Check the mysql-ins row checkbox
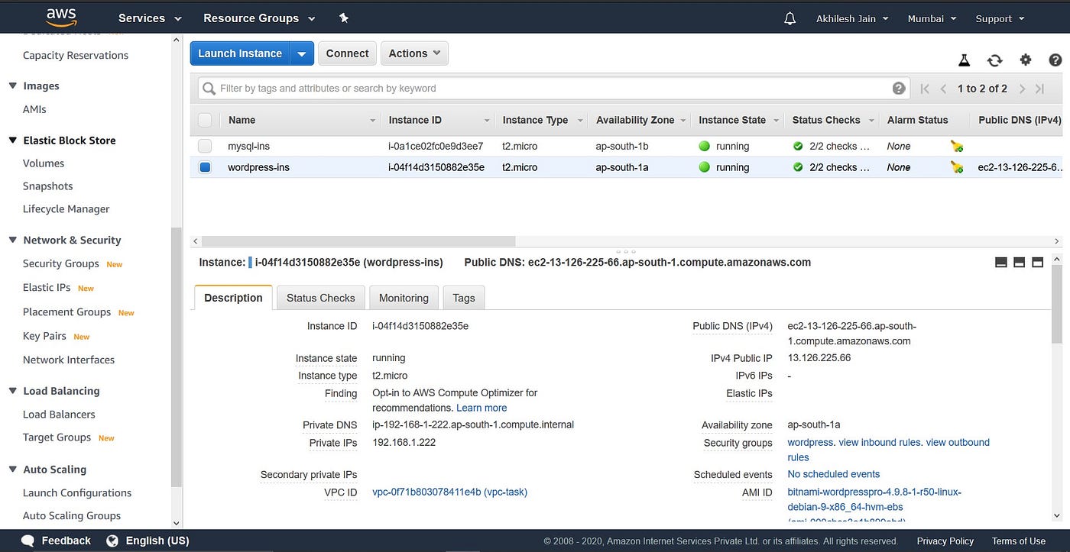1070x552 pixels. coord(205,146)
